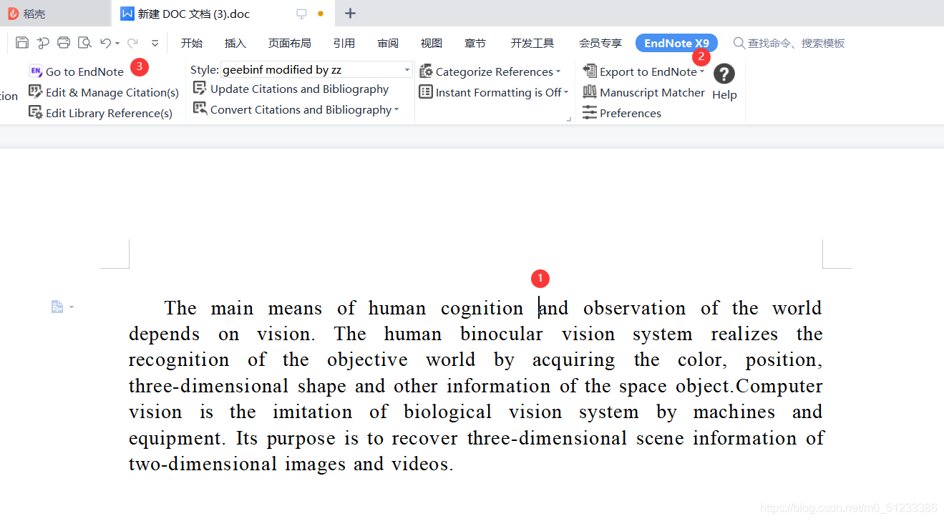Open the 开发工具 ribbon tab

click(x=532, y=43)
